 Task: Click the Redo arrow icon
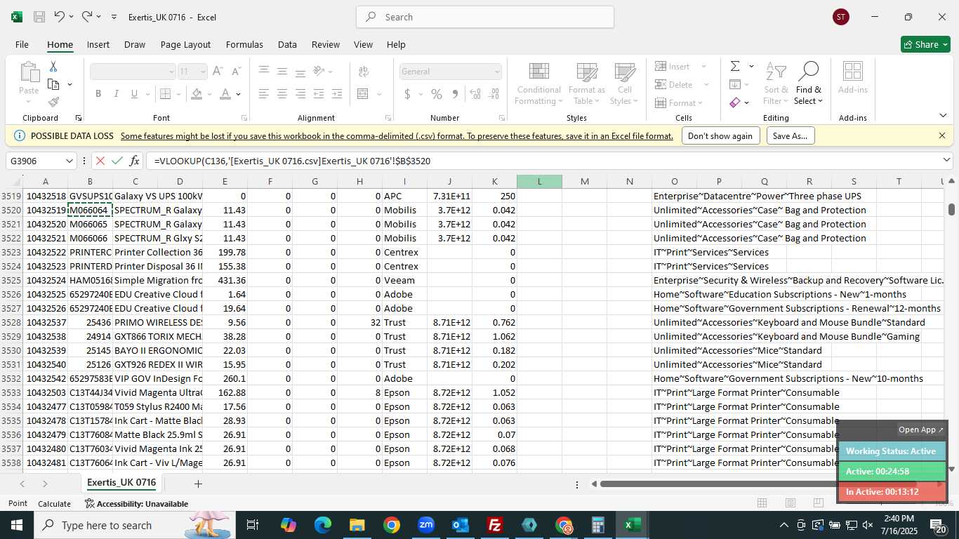click(x=87, y=16)
